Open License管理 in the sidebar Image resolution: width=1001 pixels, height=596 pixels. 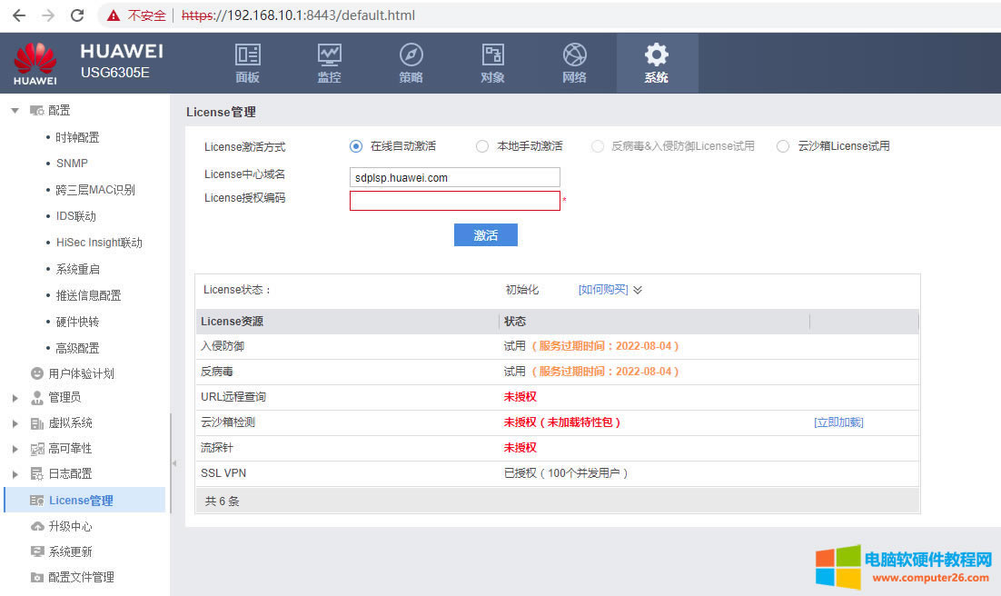pyautogui.click(x=81, y=501)
